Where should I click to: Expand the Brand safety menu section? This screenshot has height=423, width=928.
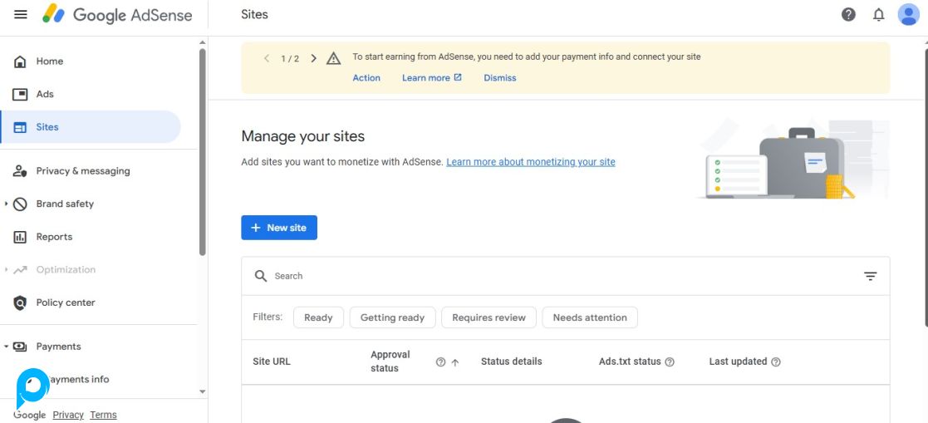pos(7,204)
